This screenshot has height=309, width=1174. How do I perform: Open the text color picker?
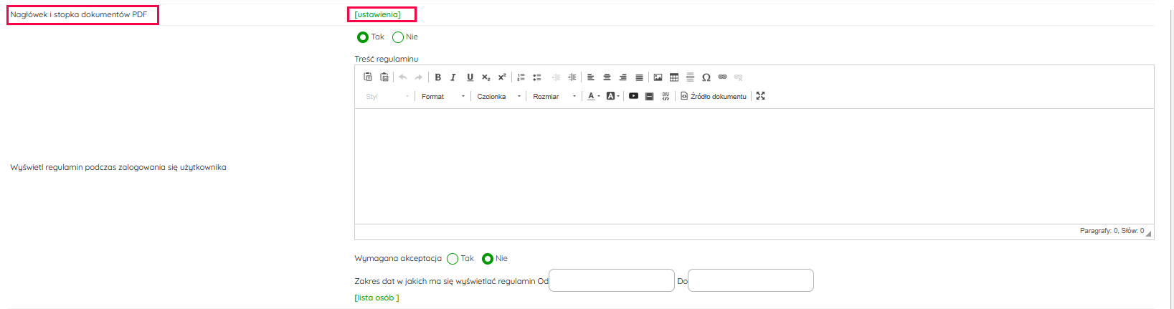pos(592,96)
